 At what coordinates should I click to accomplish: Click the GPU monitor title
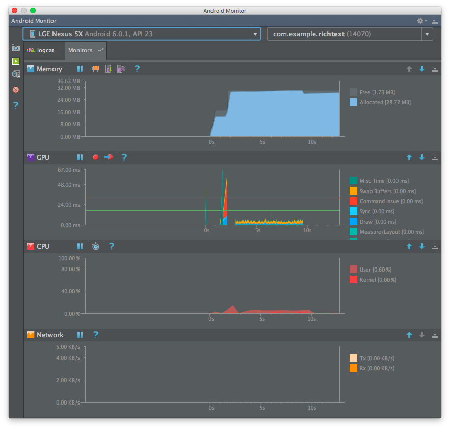tap(43, 157)
